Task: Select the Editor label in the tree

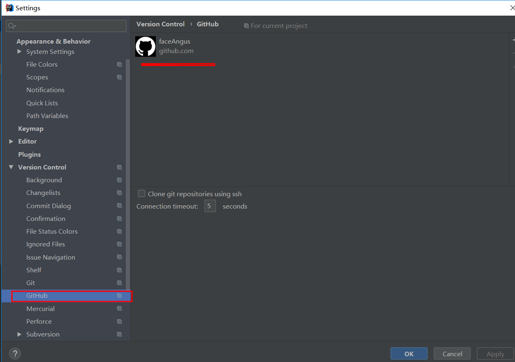Action: [x=28, y=142]
